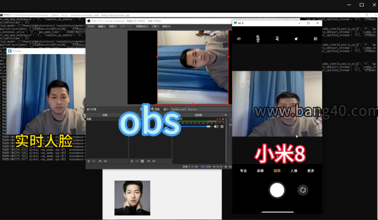This screenshot has height=220, width=378.
Task: Open OBS audio mixer gear settings
Action: [x=222, y=126]
